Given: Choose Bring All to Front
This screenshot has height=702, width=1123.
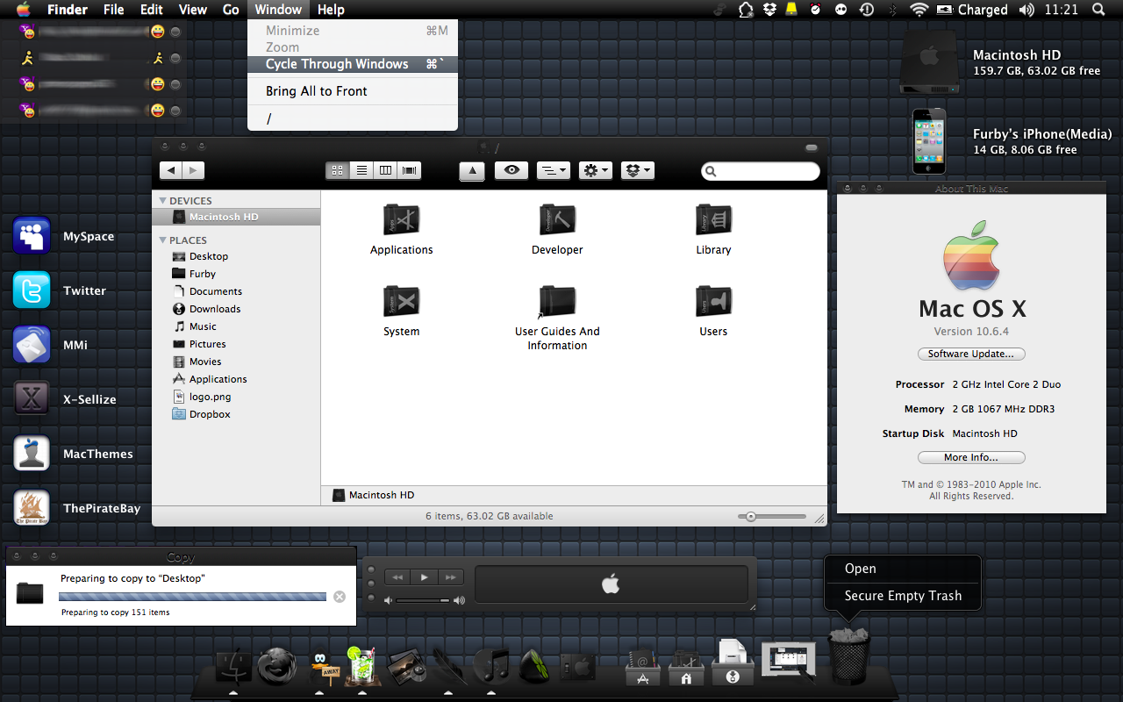Looking at the screenshot, I should (353, 91).
